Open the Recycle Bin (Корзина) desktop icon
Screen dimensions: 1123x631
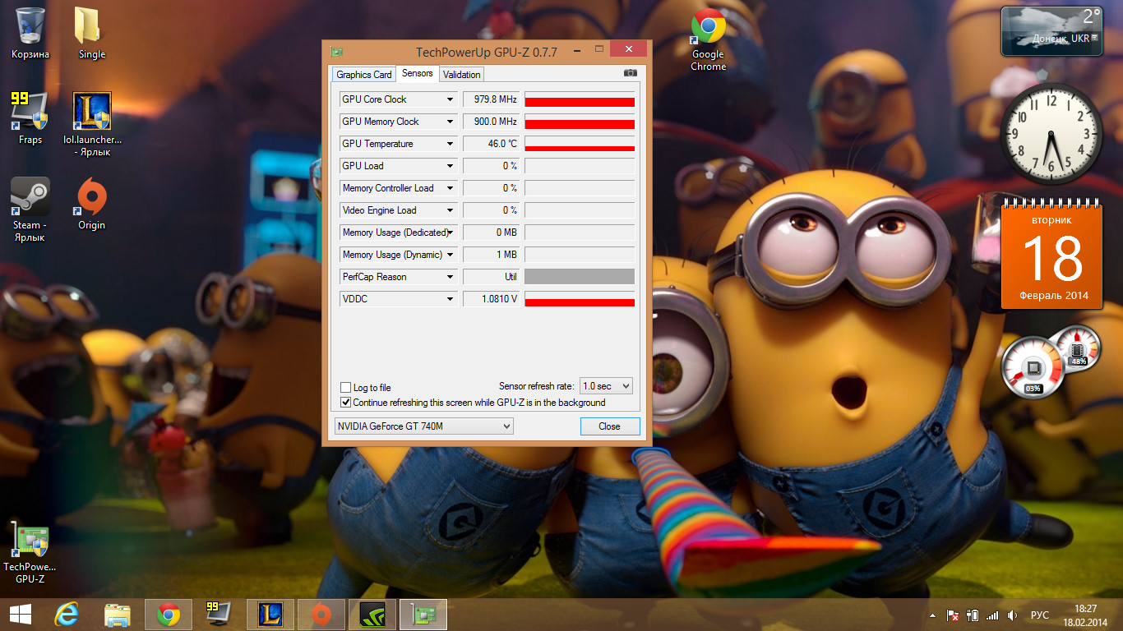tap(30, 33)
